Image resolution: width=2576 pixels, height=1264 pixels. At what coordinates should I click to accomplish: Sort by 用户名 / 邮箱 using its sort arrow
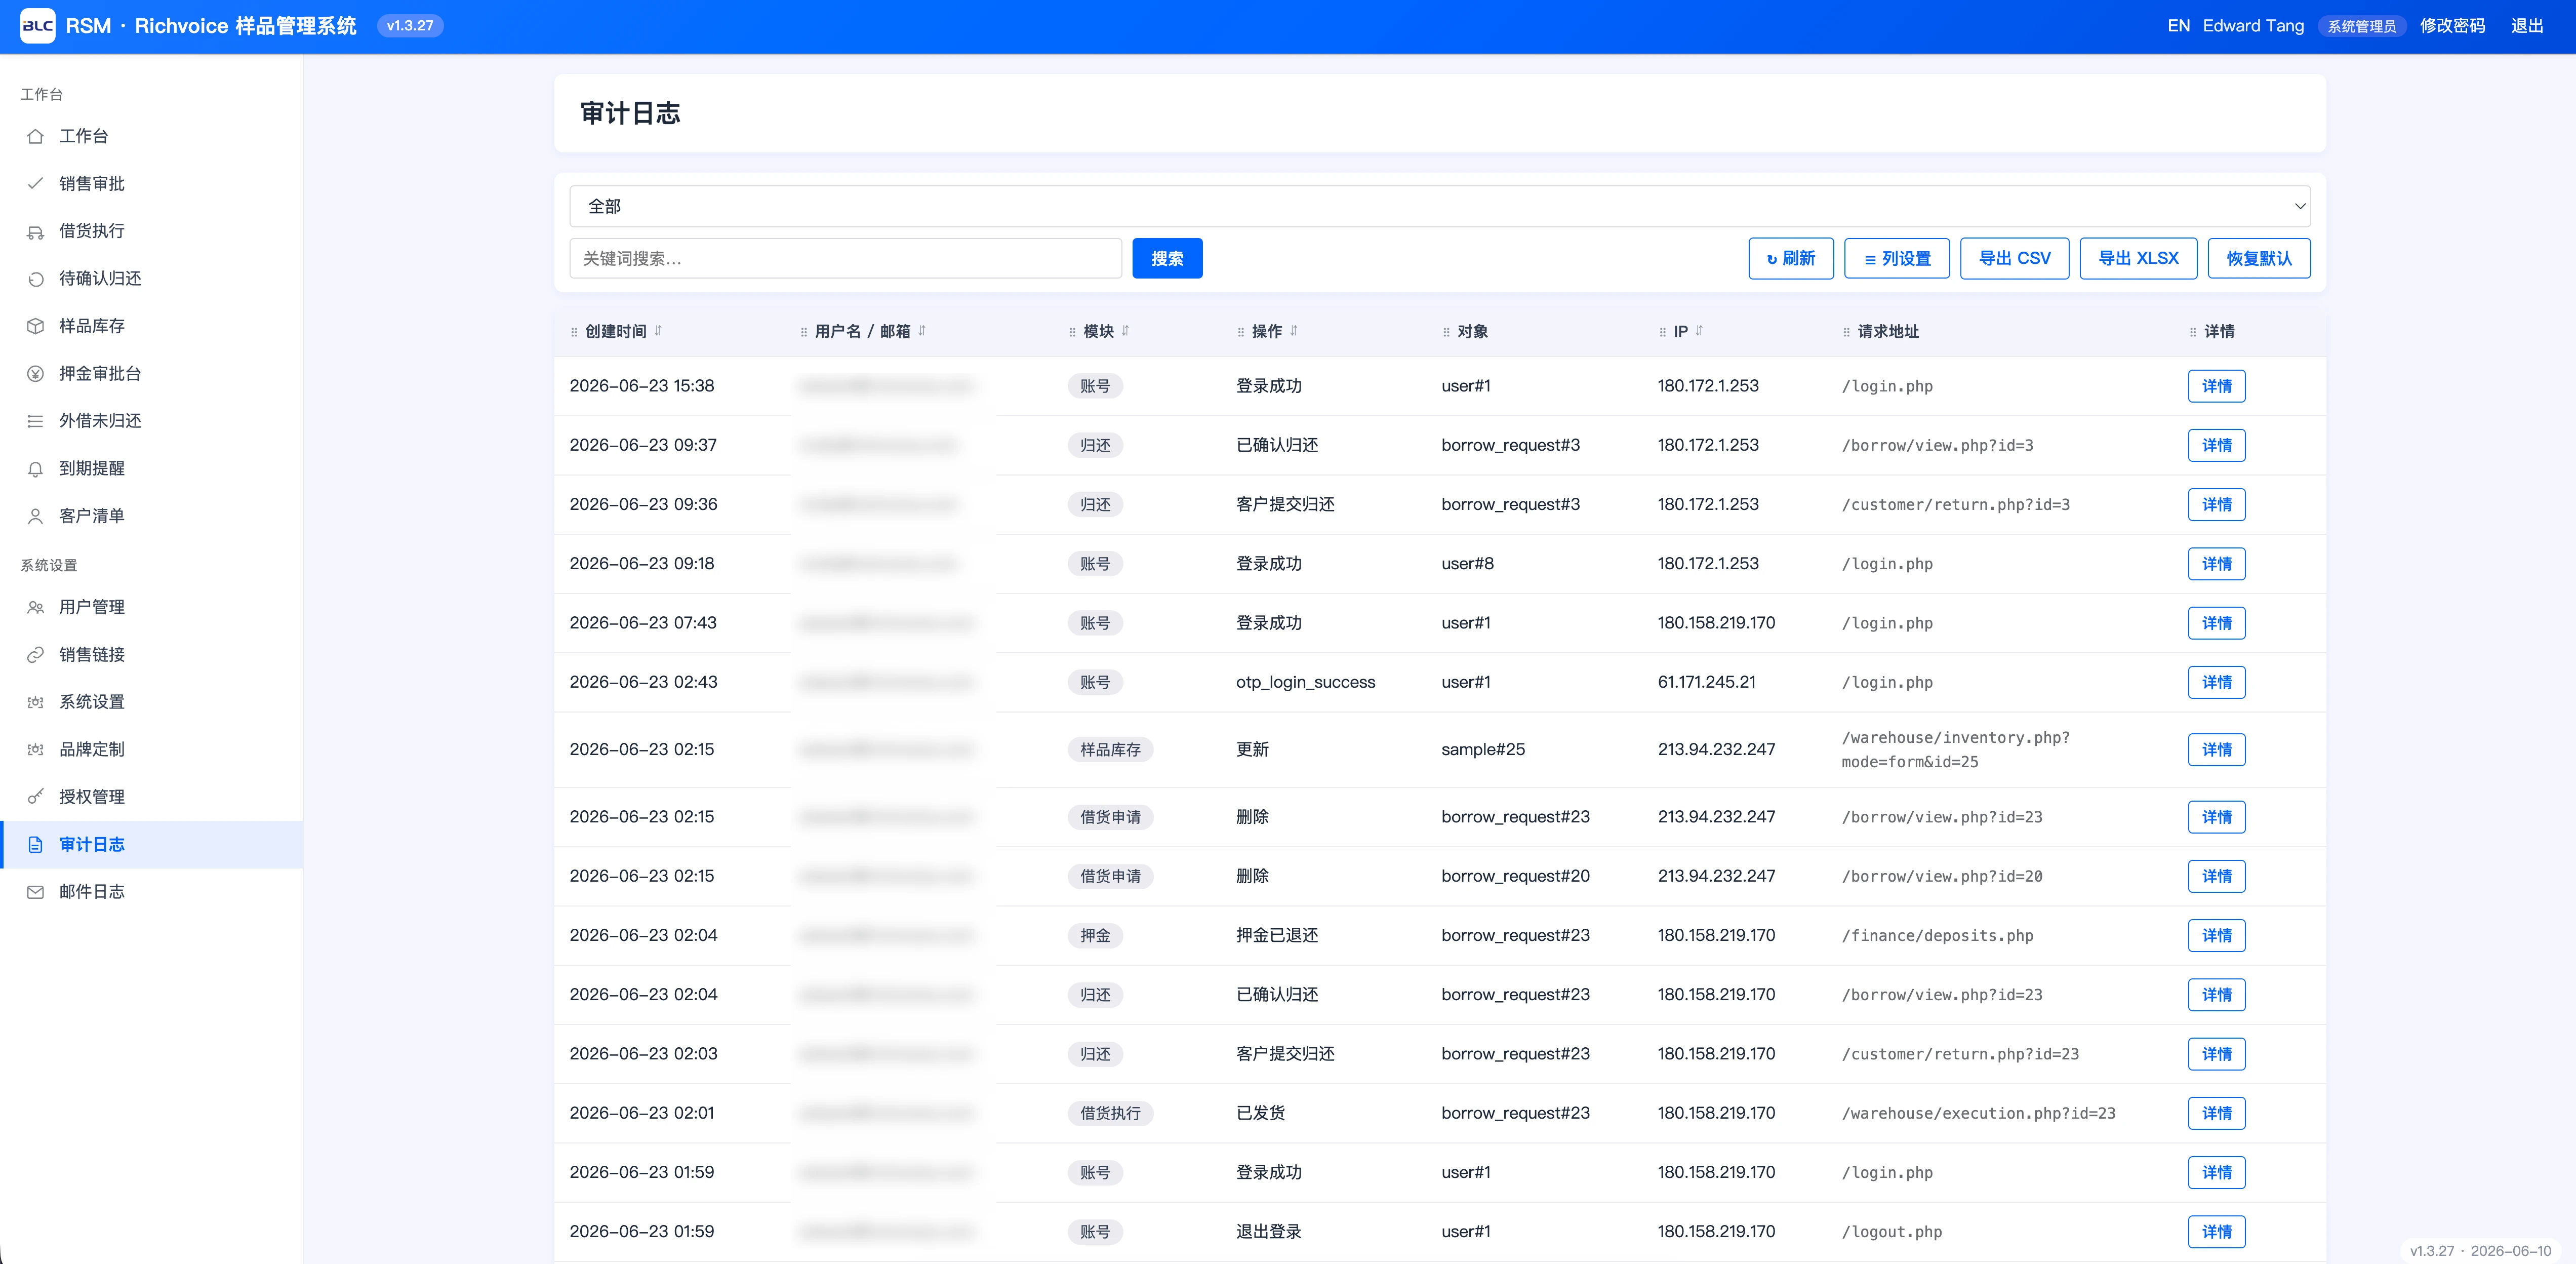pyautogui.click(x=922, y=331)
